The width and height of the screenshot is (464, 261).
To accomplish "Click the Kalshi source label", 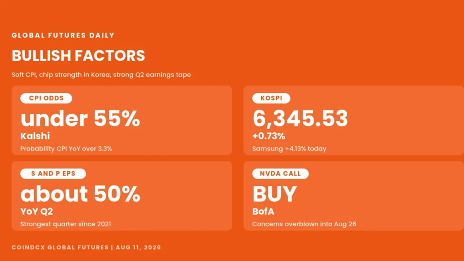I will pyautogui.click(x=35, y=136).
